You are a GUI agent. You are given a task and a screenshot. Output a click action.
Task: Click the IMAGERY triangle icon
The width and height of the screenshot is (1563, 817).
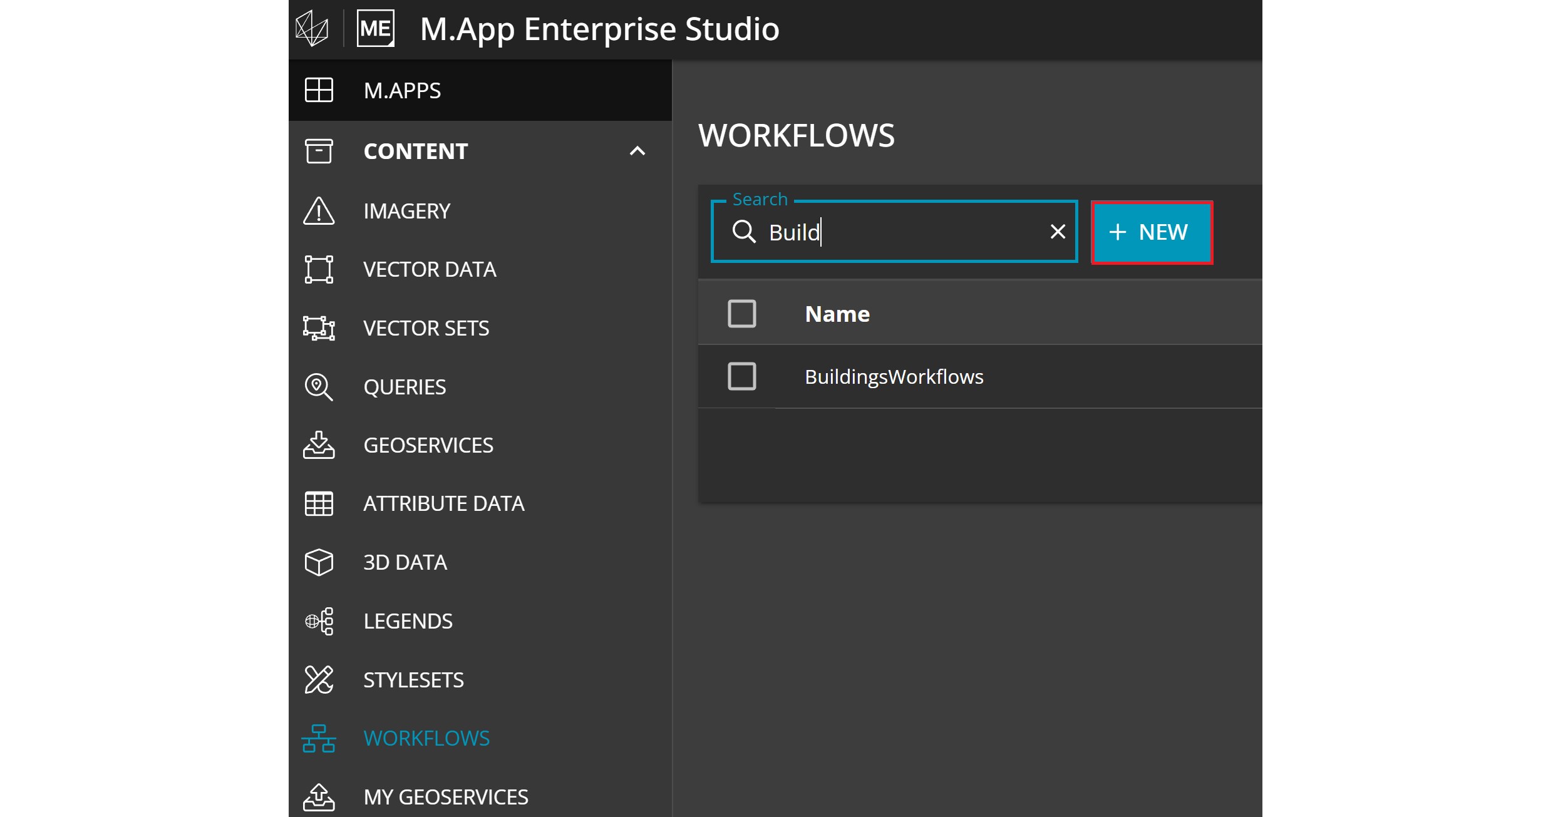pos(319,211)
